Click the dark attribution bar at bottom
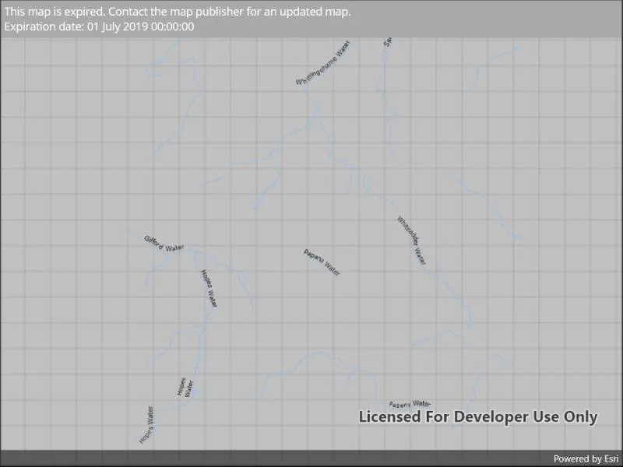Image resolution: width=623 pixels, height=467 pixels. pyautogui.click(x=311, y=458)
